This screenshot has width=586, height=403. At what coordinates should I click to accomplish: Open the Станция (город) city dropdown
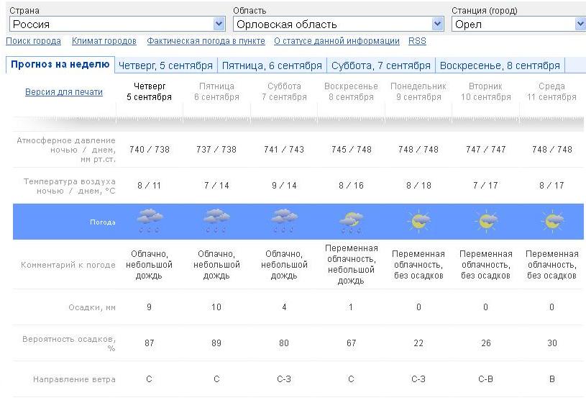point(518,24)
